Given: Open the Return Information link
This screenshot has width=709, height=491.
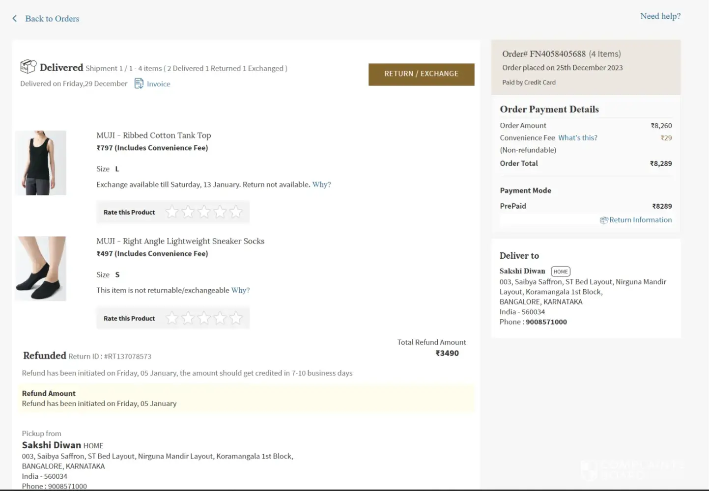Looking at the screenshot, I should [640, 220].
